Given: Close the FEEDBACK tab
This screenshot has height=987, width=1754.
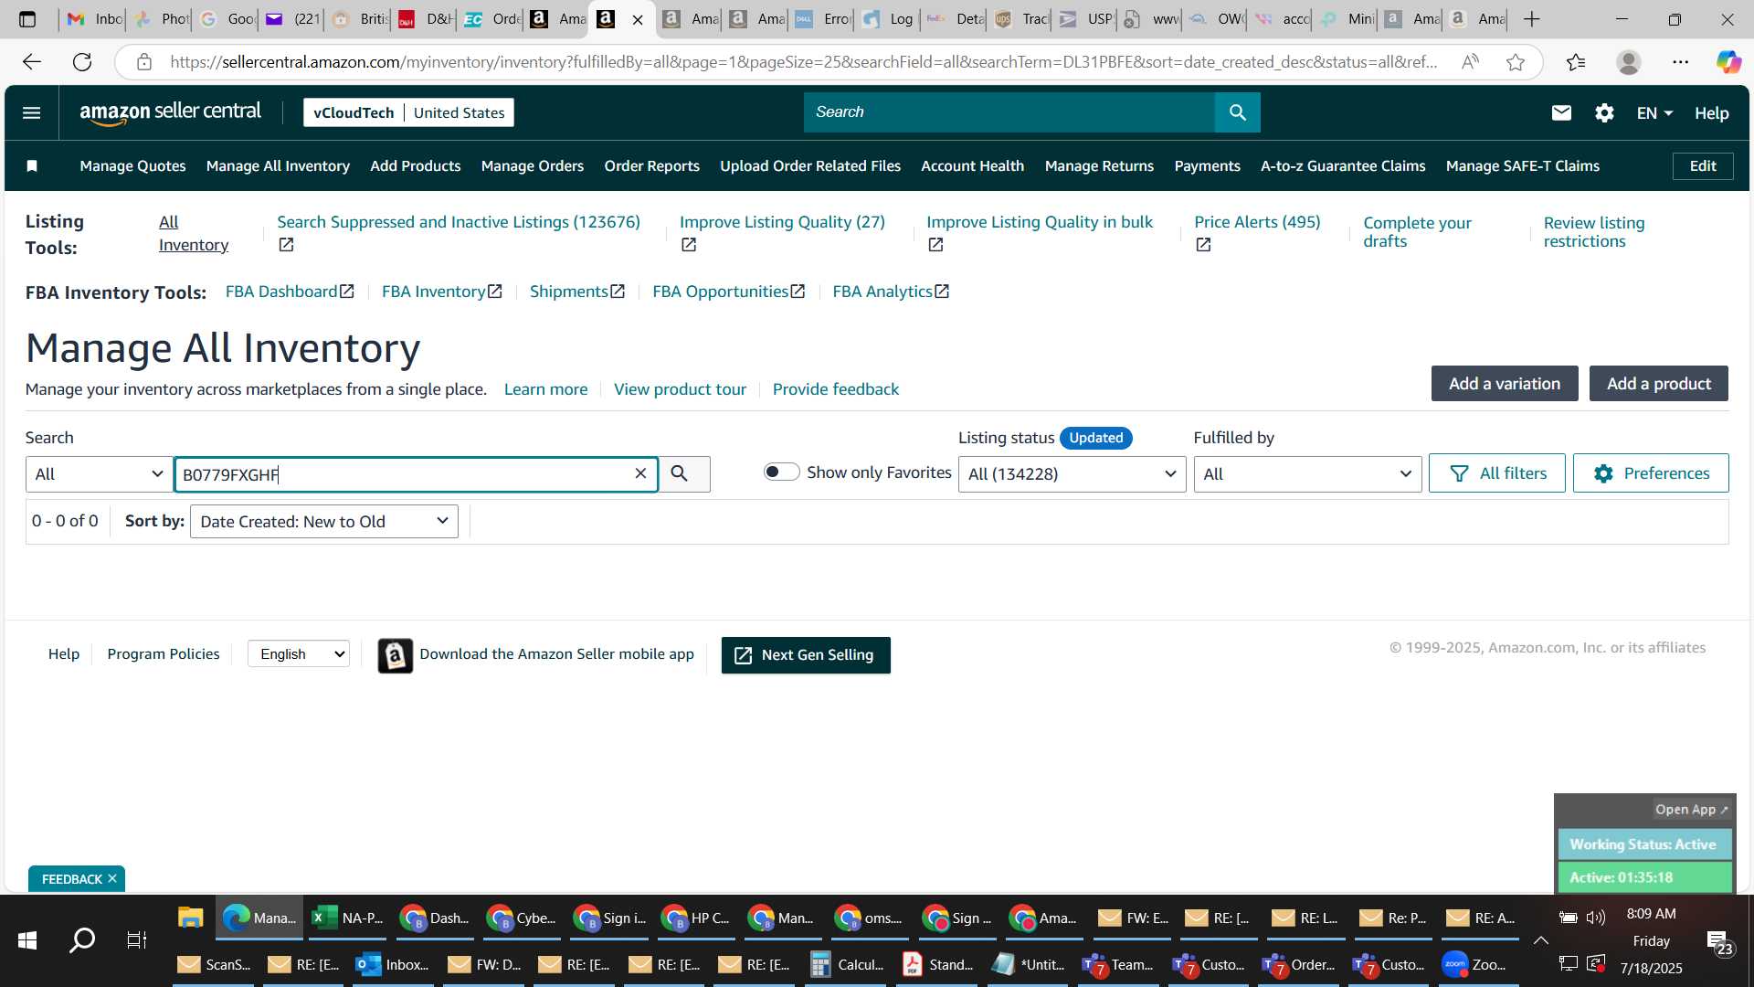Looking at the screenshot, I should (x=112, y=879).
